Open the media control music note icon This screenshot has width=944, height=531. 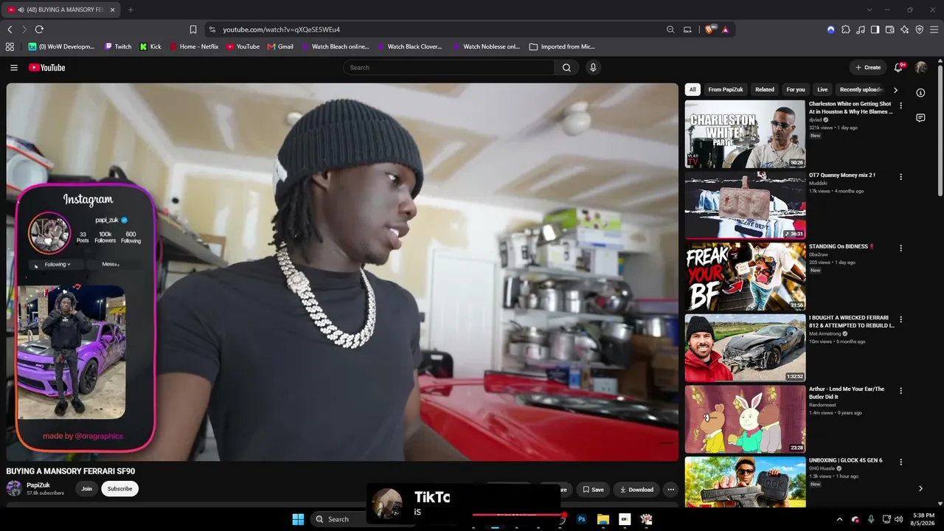point(861,29)
